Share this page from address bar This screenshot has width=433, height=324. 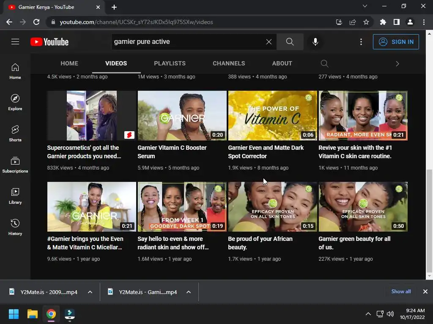pos(353,22)
